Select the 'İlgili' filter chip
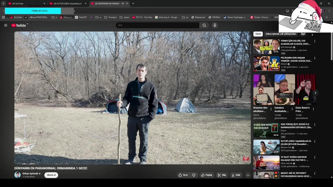Image resolution: width=333 pixels, height=187 pixels. pos(303,34)
